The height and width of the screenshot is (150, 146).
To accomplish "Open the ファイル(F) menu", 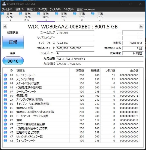I will click(7, 9).
